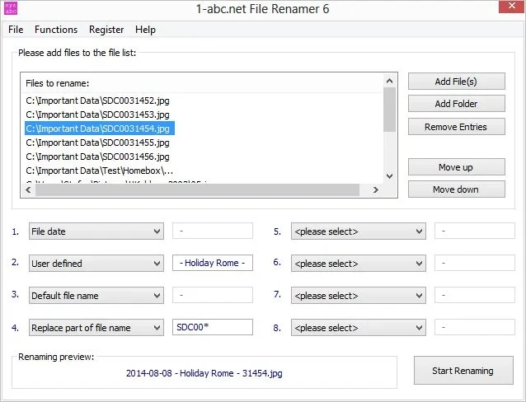Click the Holiday Rome text field

coord(213,264)
